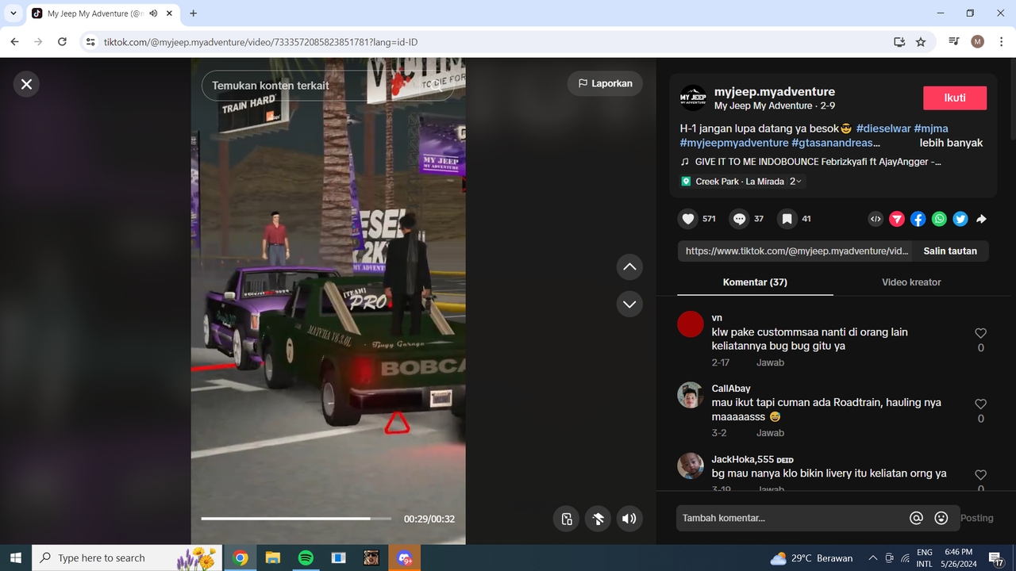This screenshot has height=571, width=1016.
Task: Show hidden system tray icons chevron
Action: (873, 558)
